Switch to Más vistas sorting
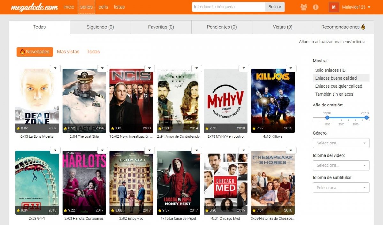383x225 pixels. [68, 52]
